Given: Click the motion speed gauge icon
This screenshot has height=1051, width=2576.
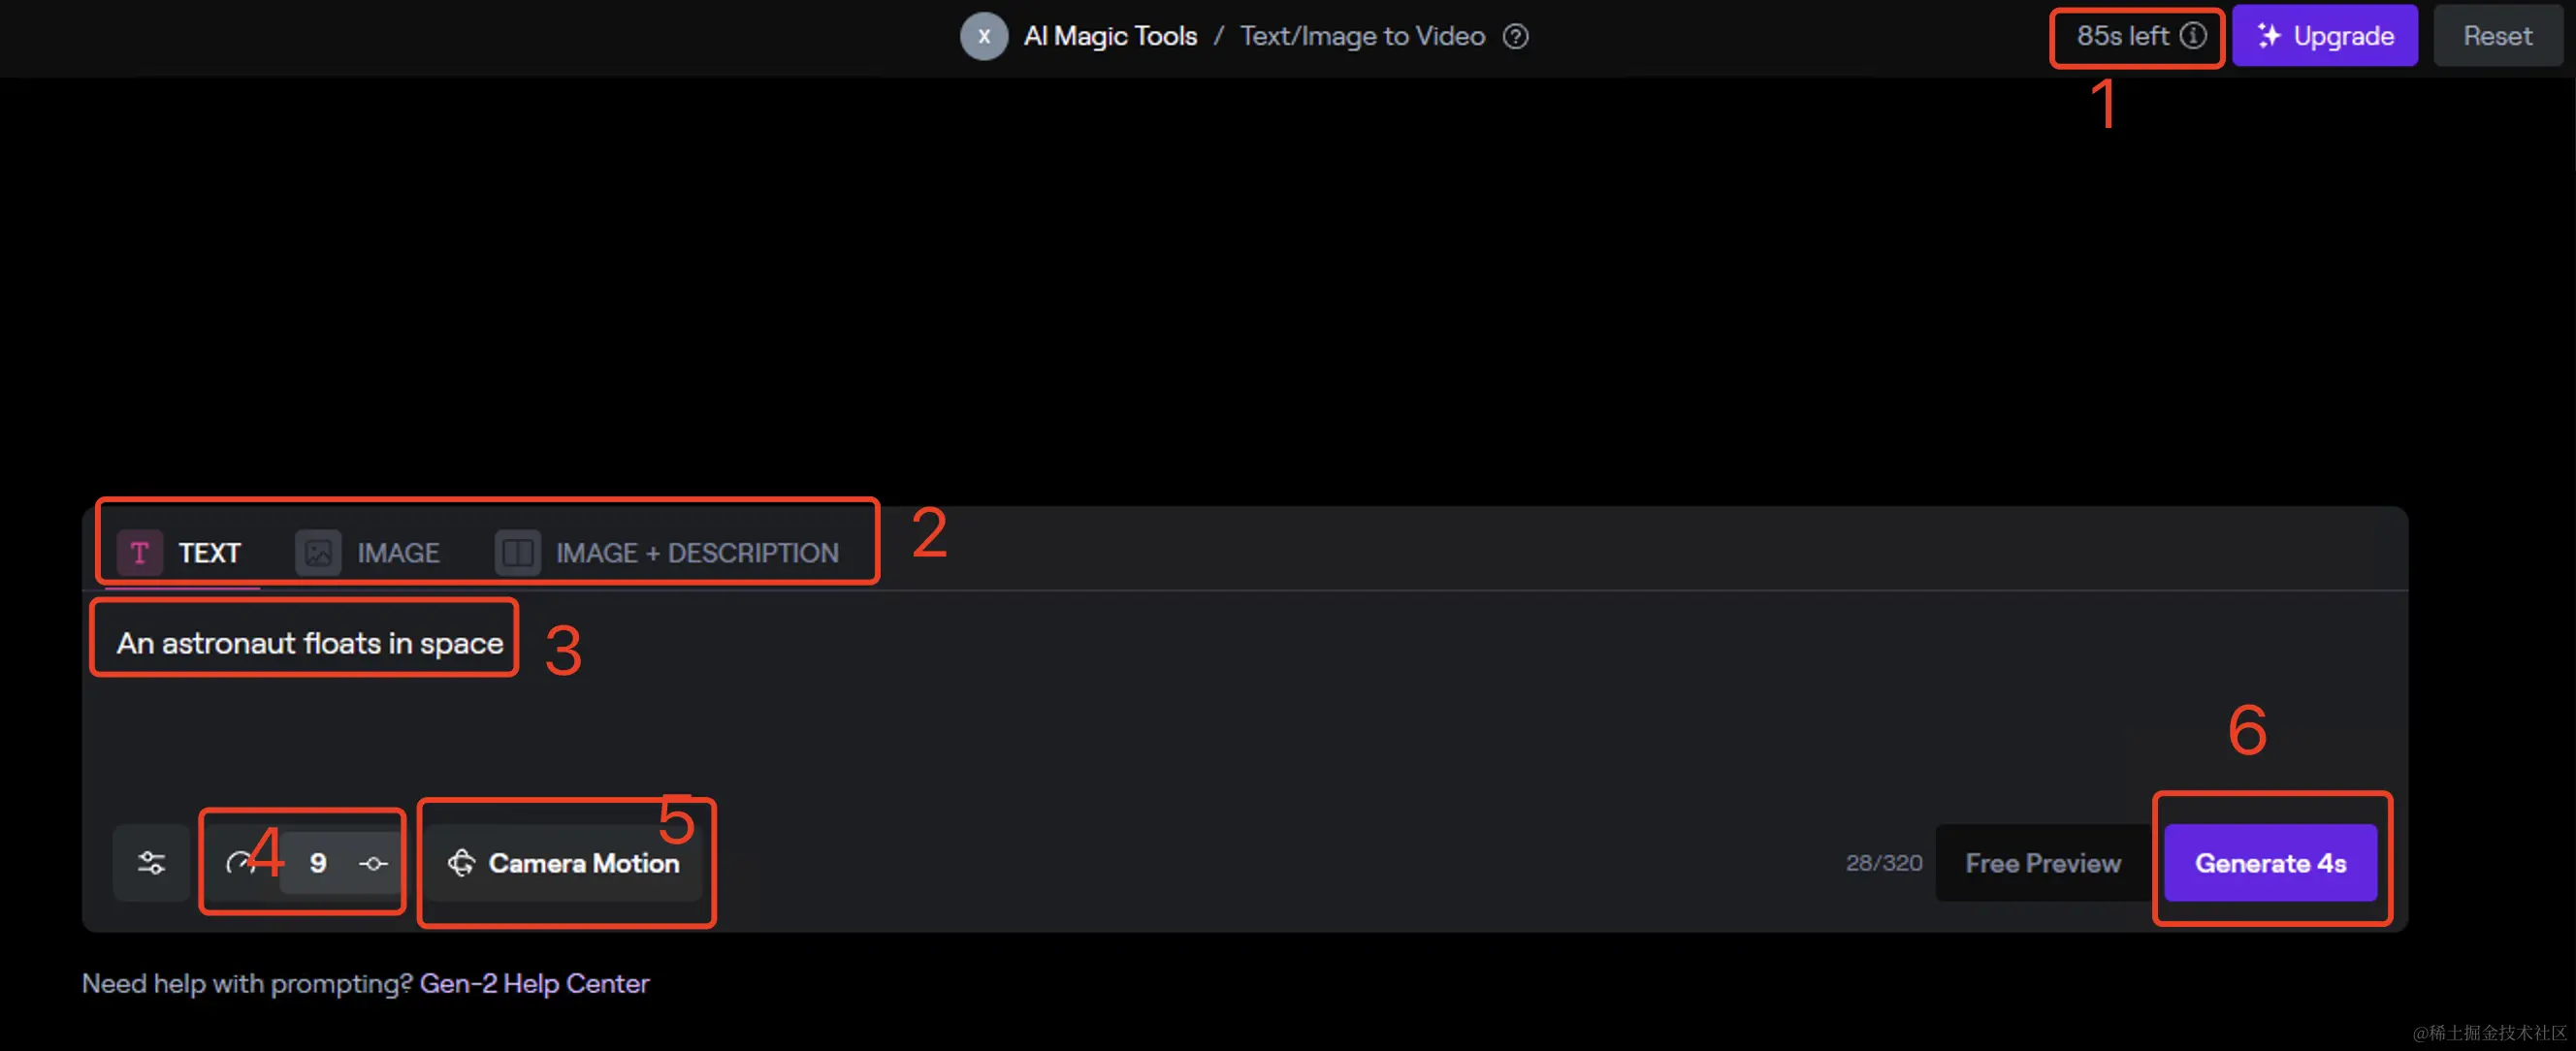Looking at the screenshot, I should (x=239, y=863).
